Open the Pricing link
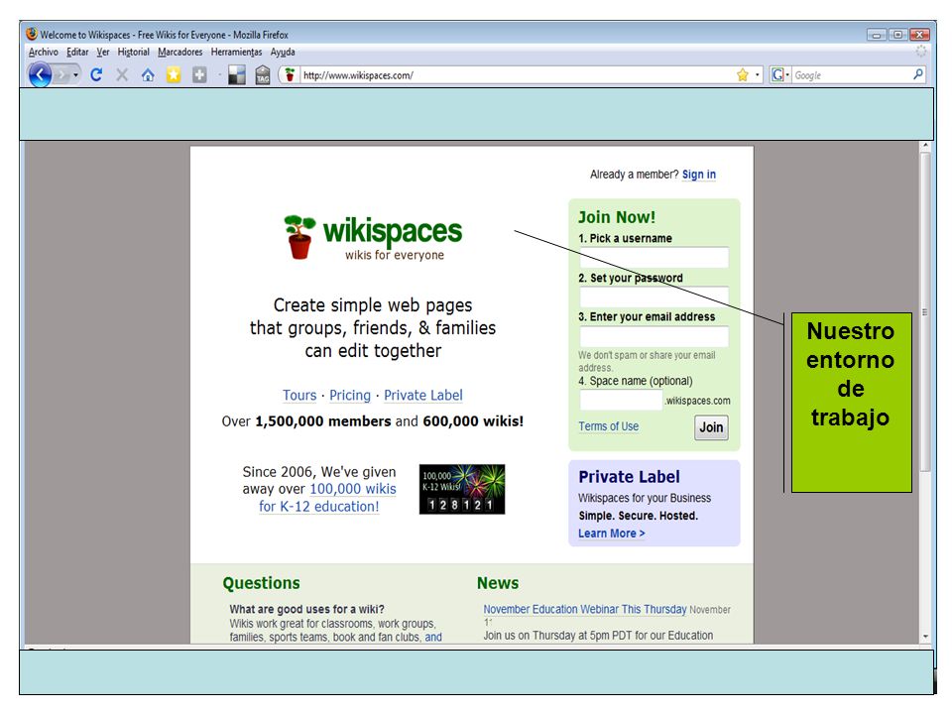952x714 pixels. coord(350,396)
